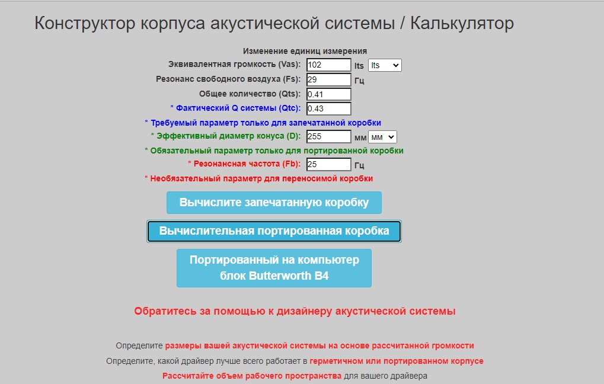Open link "герметичном или портированном корпусе"

click(x=397, y=361)
